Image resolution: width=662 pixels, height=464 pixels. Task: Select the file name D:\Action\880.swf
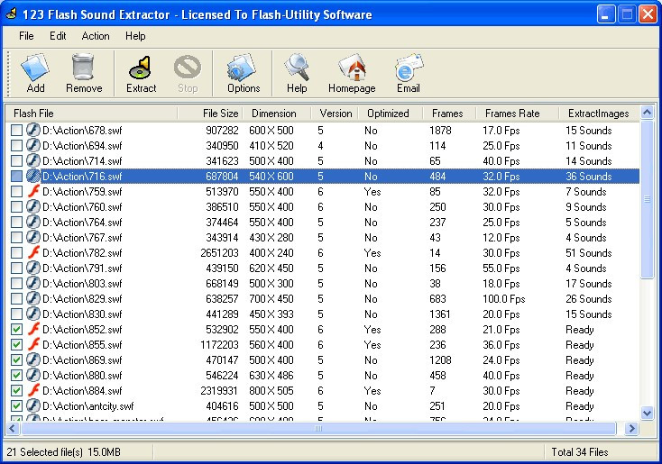pos(82,376)
